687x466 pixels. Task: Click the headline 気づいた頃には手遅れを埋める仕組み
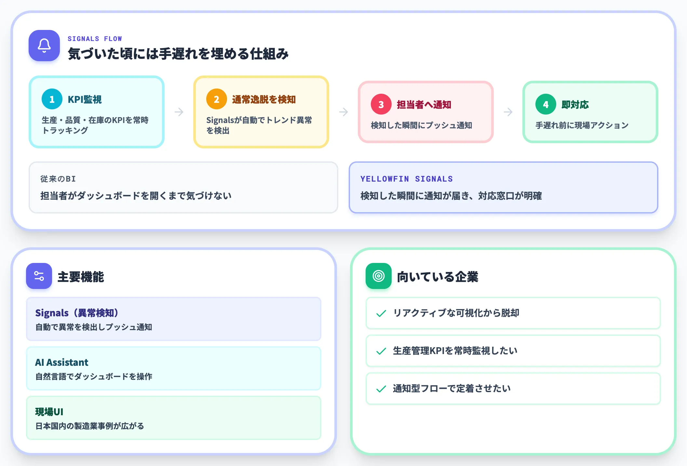coord(178,54)
